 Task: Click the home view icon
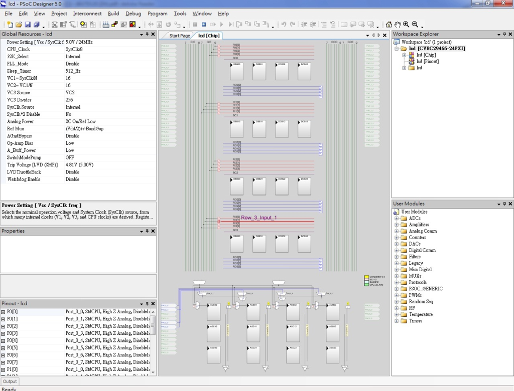(389, 24)
